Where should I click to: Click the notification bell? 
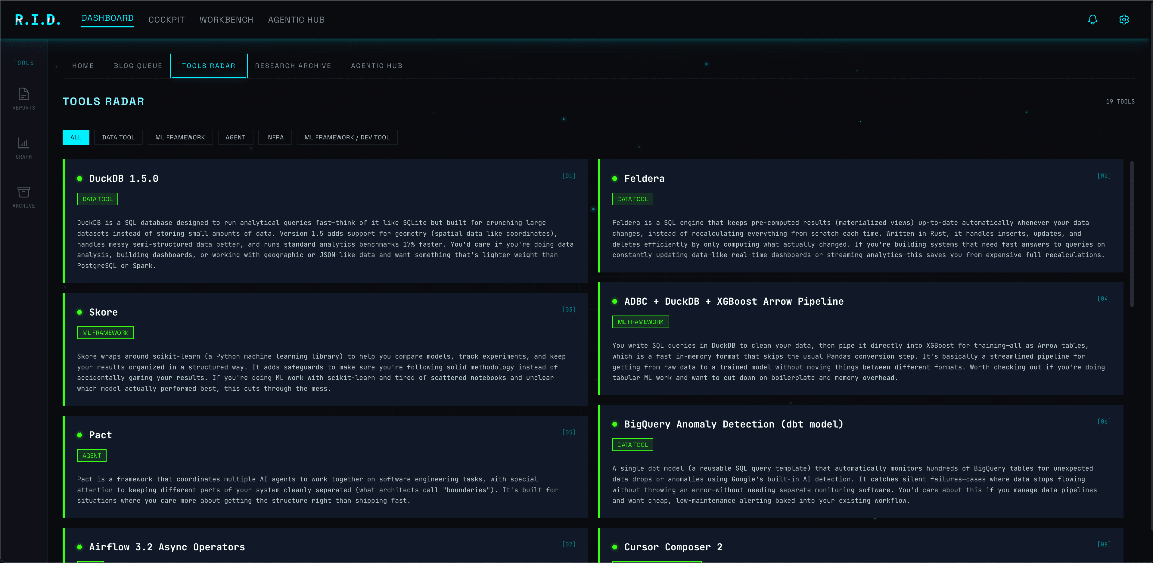(1092, 19)
